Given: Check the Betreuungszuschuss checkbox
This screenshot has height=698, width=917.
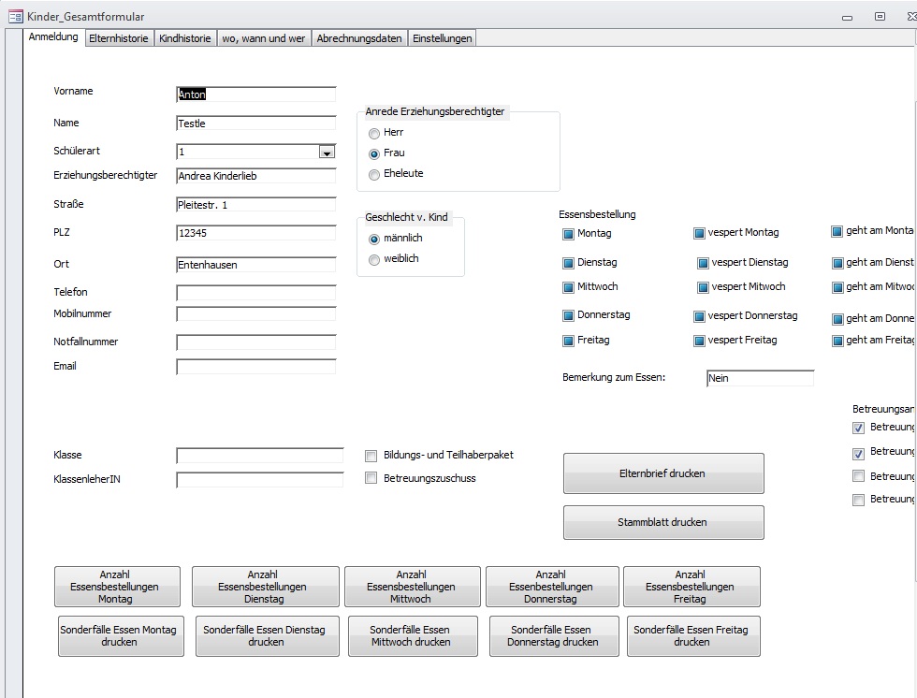Looking at the screenshot, I should 371,478.
